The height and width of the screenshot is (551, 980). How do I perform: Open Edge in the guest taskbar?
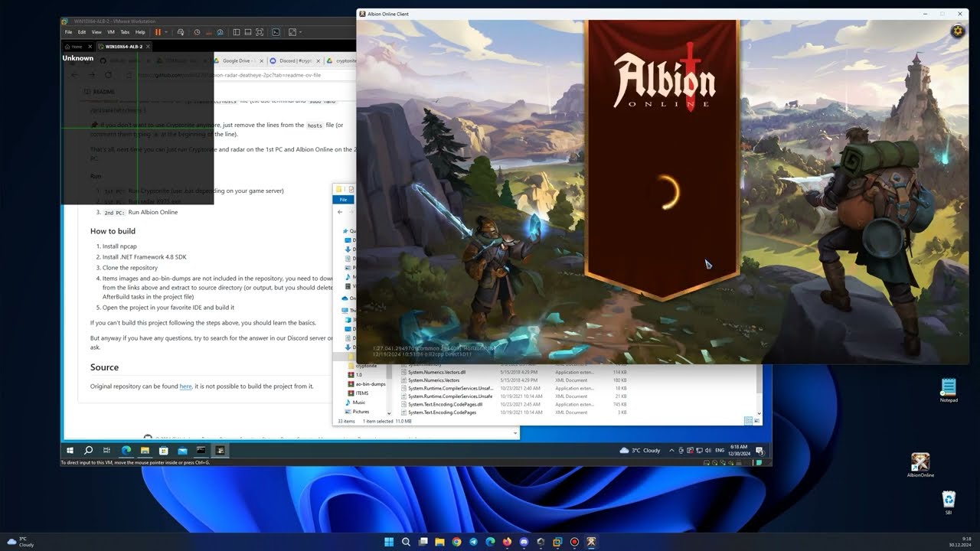click(x=126, y=451)
